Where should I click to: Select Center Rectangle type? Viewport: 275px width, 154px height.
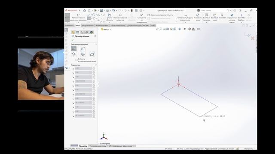(x=83, y=48)
